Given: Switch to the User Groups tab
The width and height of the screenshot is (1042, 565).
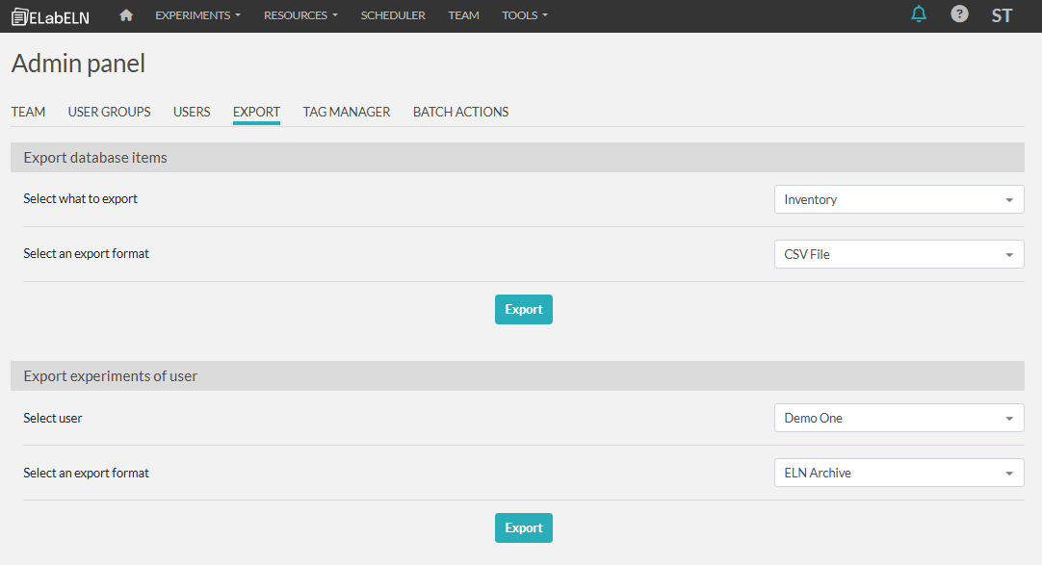Looking at the screenshot, I should pos(109,112).
